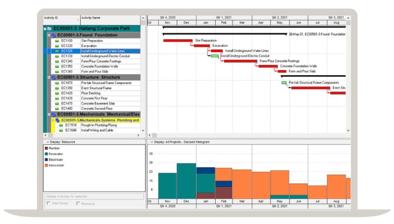Collapse the EC00501-3.Structure group
The height and width of the screenshot is (224, 394).
(x=49, y=77)
